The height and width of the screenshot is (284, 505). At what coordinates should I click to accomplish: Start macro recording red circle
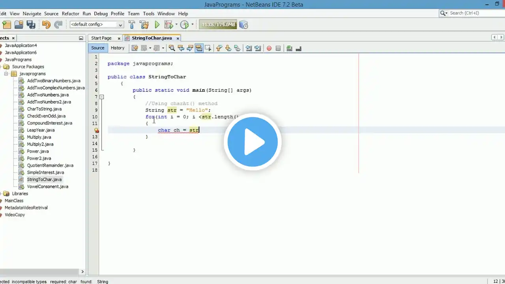click(269, 48)
